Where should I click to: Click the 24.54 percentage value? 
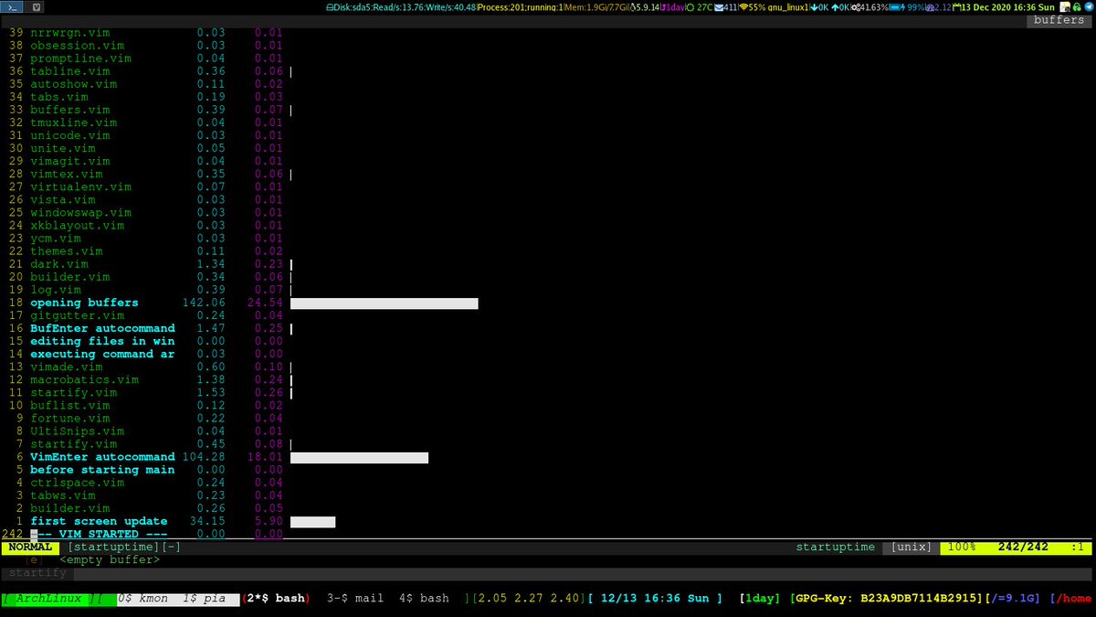tap(266, 303)
